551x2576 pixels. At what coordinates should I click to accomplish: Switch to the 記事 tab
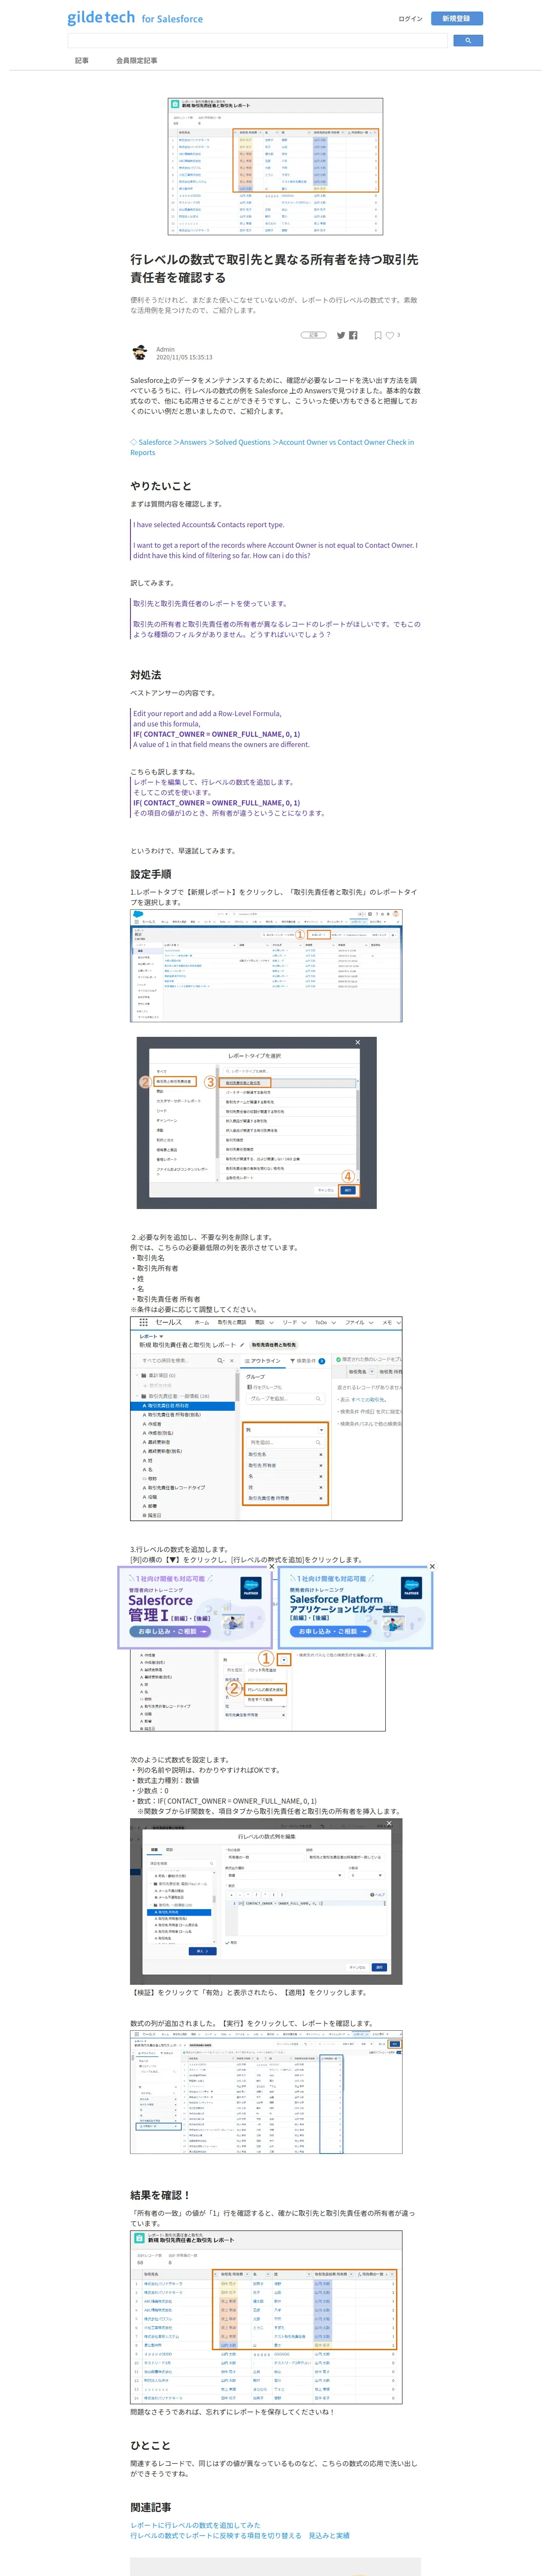tap(82, 61)
